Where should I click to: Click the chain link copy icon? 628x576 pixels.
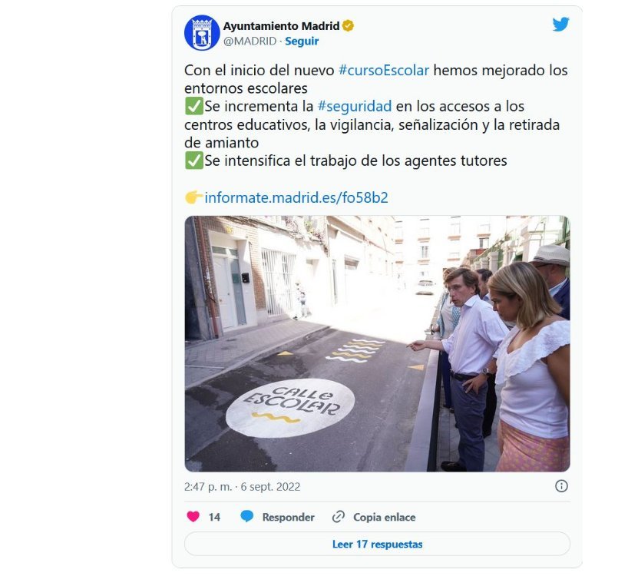click(339, 517)
